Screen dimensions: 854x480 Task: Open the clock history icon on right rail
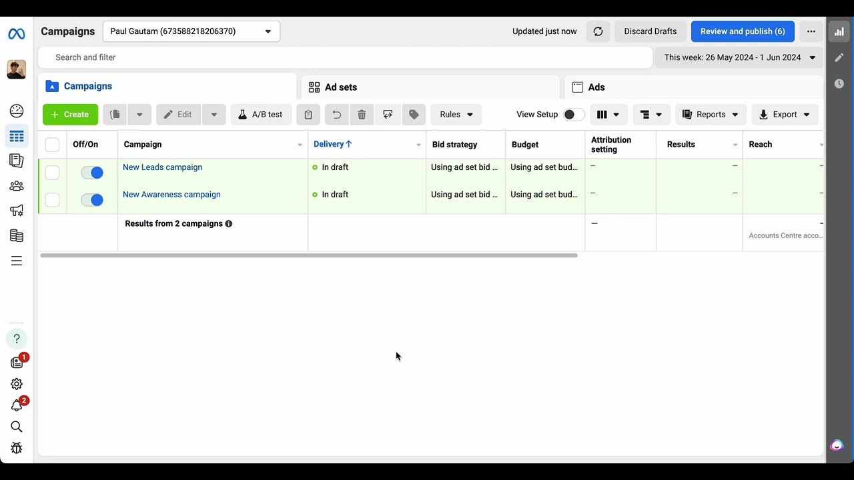pyautogui.click(x=839, y=84)
